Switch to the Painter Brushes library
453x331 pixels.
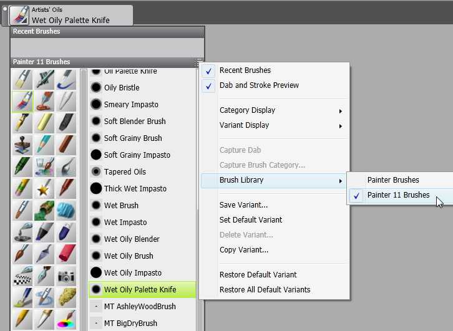(x=393, y=180)
